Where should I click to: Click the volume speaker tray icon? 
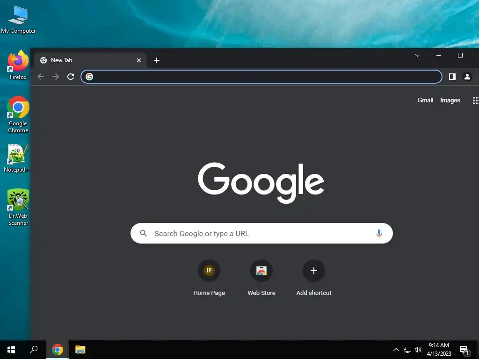click(x=418, y=350)
